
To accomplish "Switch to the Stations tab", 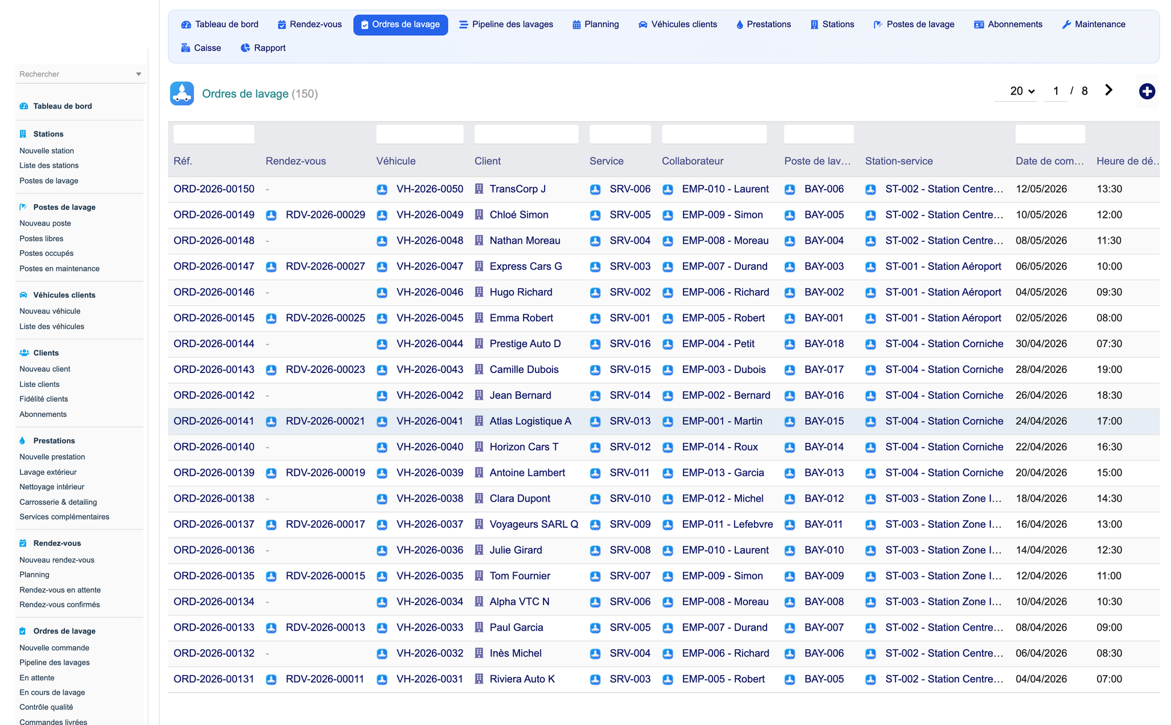I will [832, 25].
